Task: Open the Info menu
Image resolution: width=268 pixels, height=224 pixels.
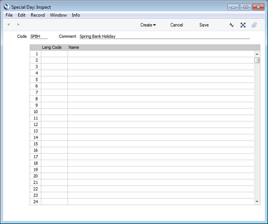Action: tap(76, 15)
